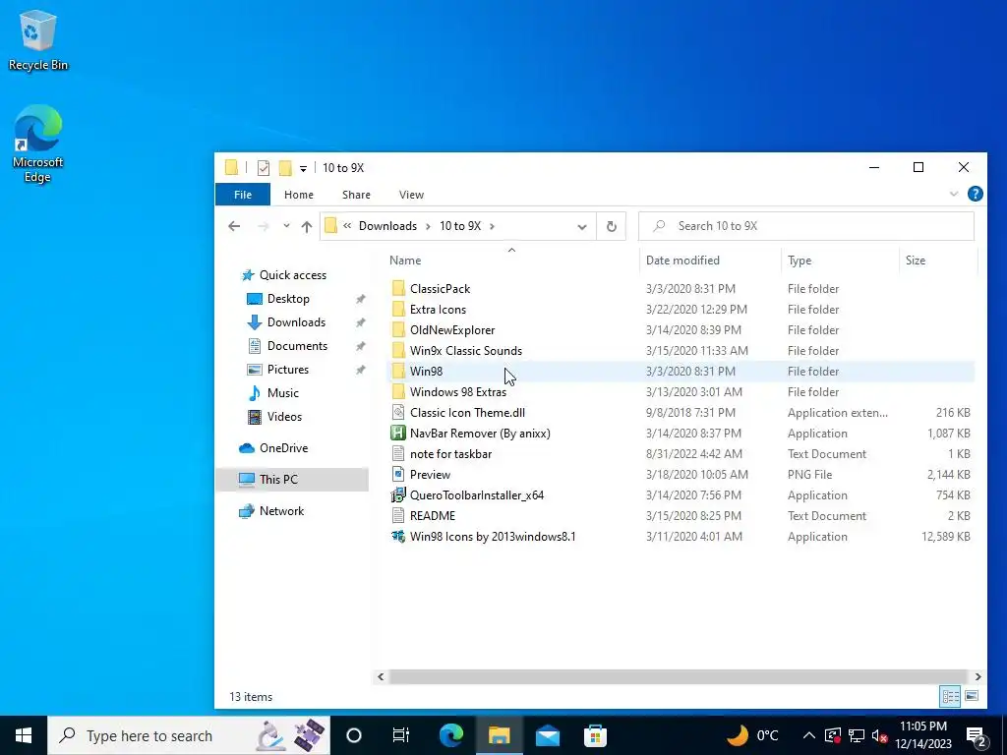Screen dimensions: 1007x755
Task: Expand the ribbon with the chevron
Action: [x=954, y=194]
